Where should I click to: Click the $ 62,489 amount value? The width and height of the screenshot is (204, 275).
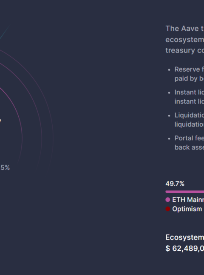pos(184,248)
